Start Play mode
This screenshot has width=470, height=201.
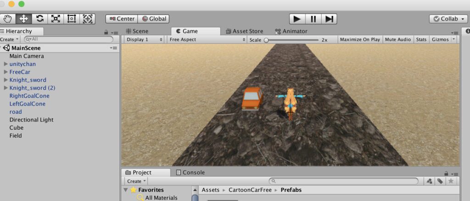tap(297, 19)
